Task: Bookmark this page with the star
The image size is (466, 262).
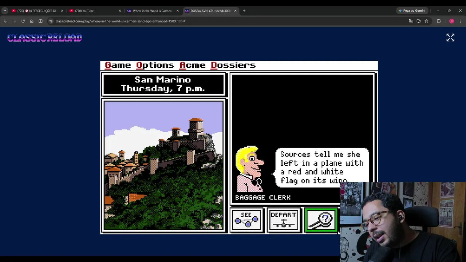Action: [x=426, y=21]
